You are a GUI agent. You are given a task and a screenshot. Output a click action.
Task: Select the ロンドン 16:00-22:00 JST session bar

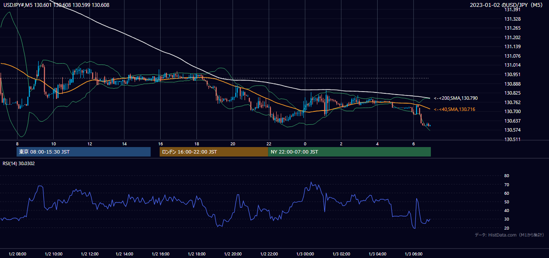point(214,152)
